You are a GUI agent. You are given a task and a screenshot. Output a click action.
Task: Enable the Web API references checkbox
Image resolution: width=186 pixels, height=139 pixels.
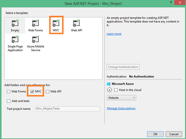pyautogui.click(x=47, y=91)
